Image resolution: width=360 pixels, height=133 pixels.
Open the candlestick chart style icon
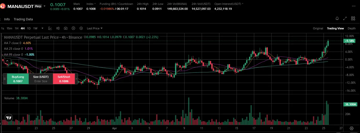[58, 28]
